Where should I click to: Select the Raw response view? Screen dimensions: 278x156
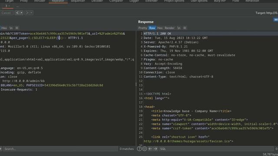pyautogui.click(x=152, y=28)
